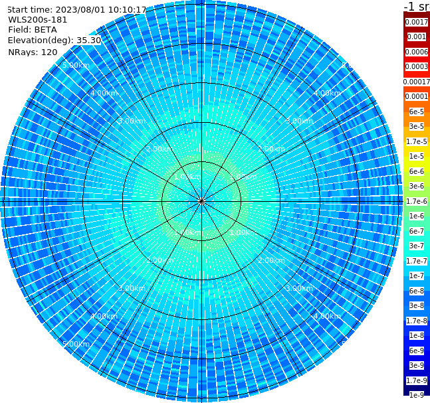Viewport: 430px width, 403px height.
Task: Select the 1.7e-8 colorbar label
Action: (417, 321)
